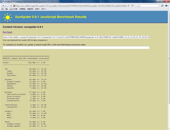
Task: Click the 'fannkuch:' result row
Action: pos(27,84)
